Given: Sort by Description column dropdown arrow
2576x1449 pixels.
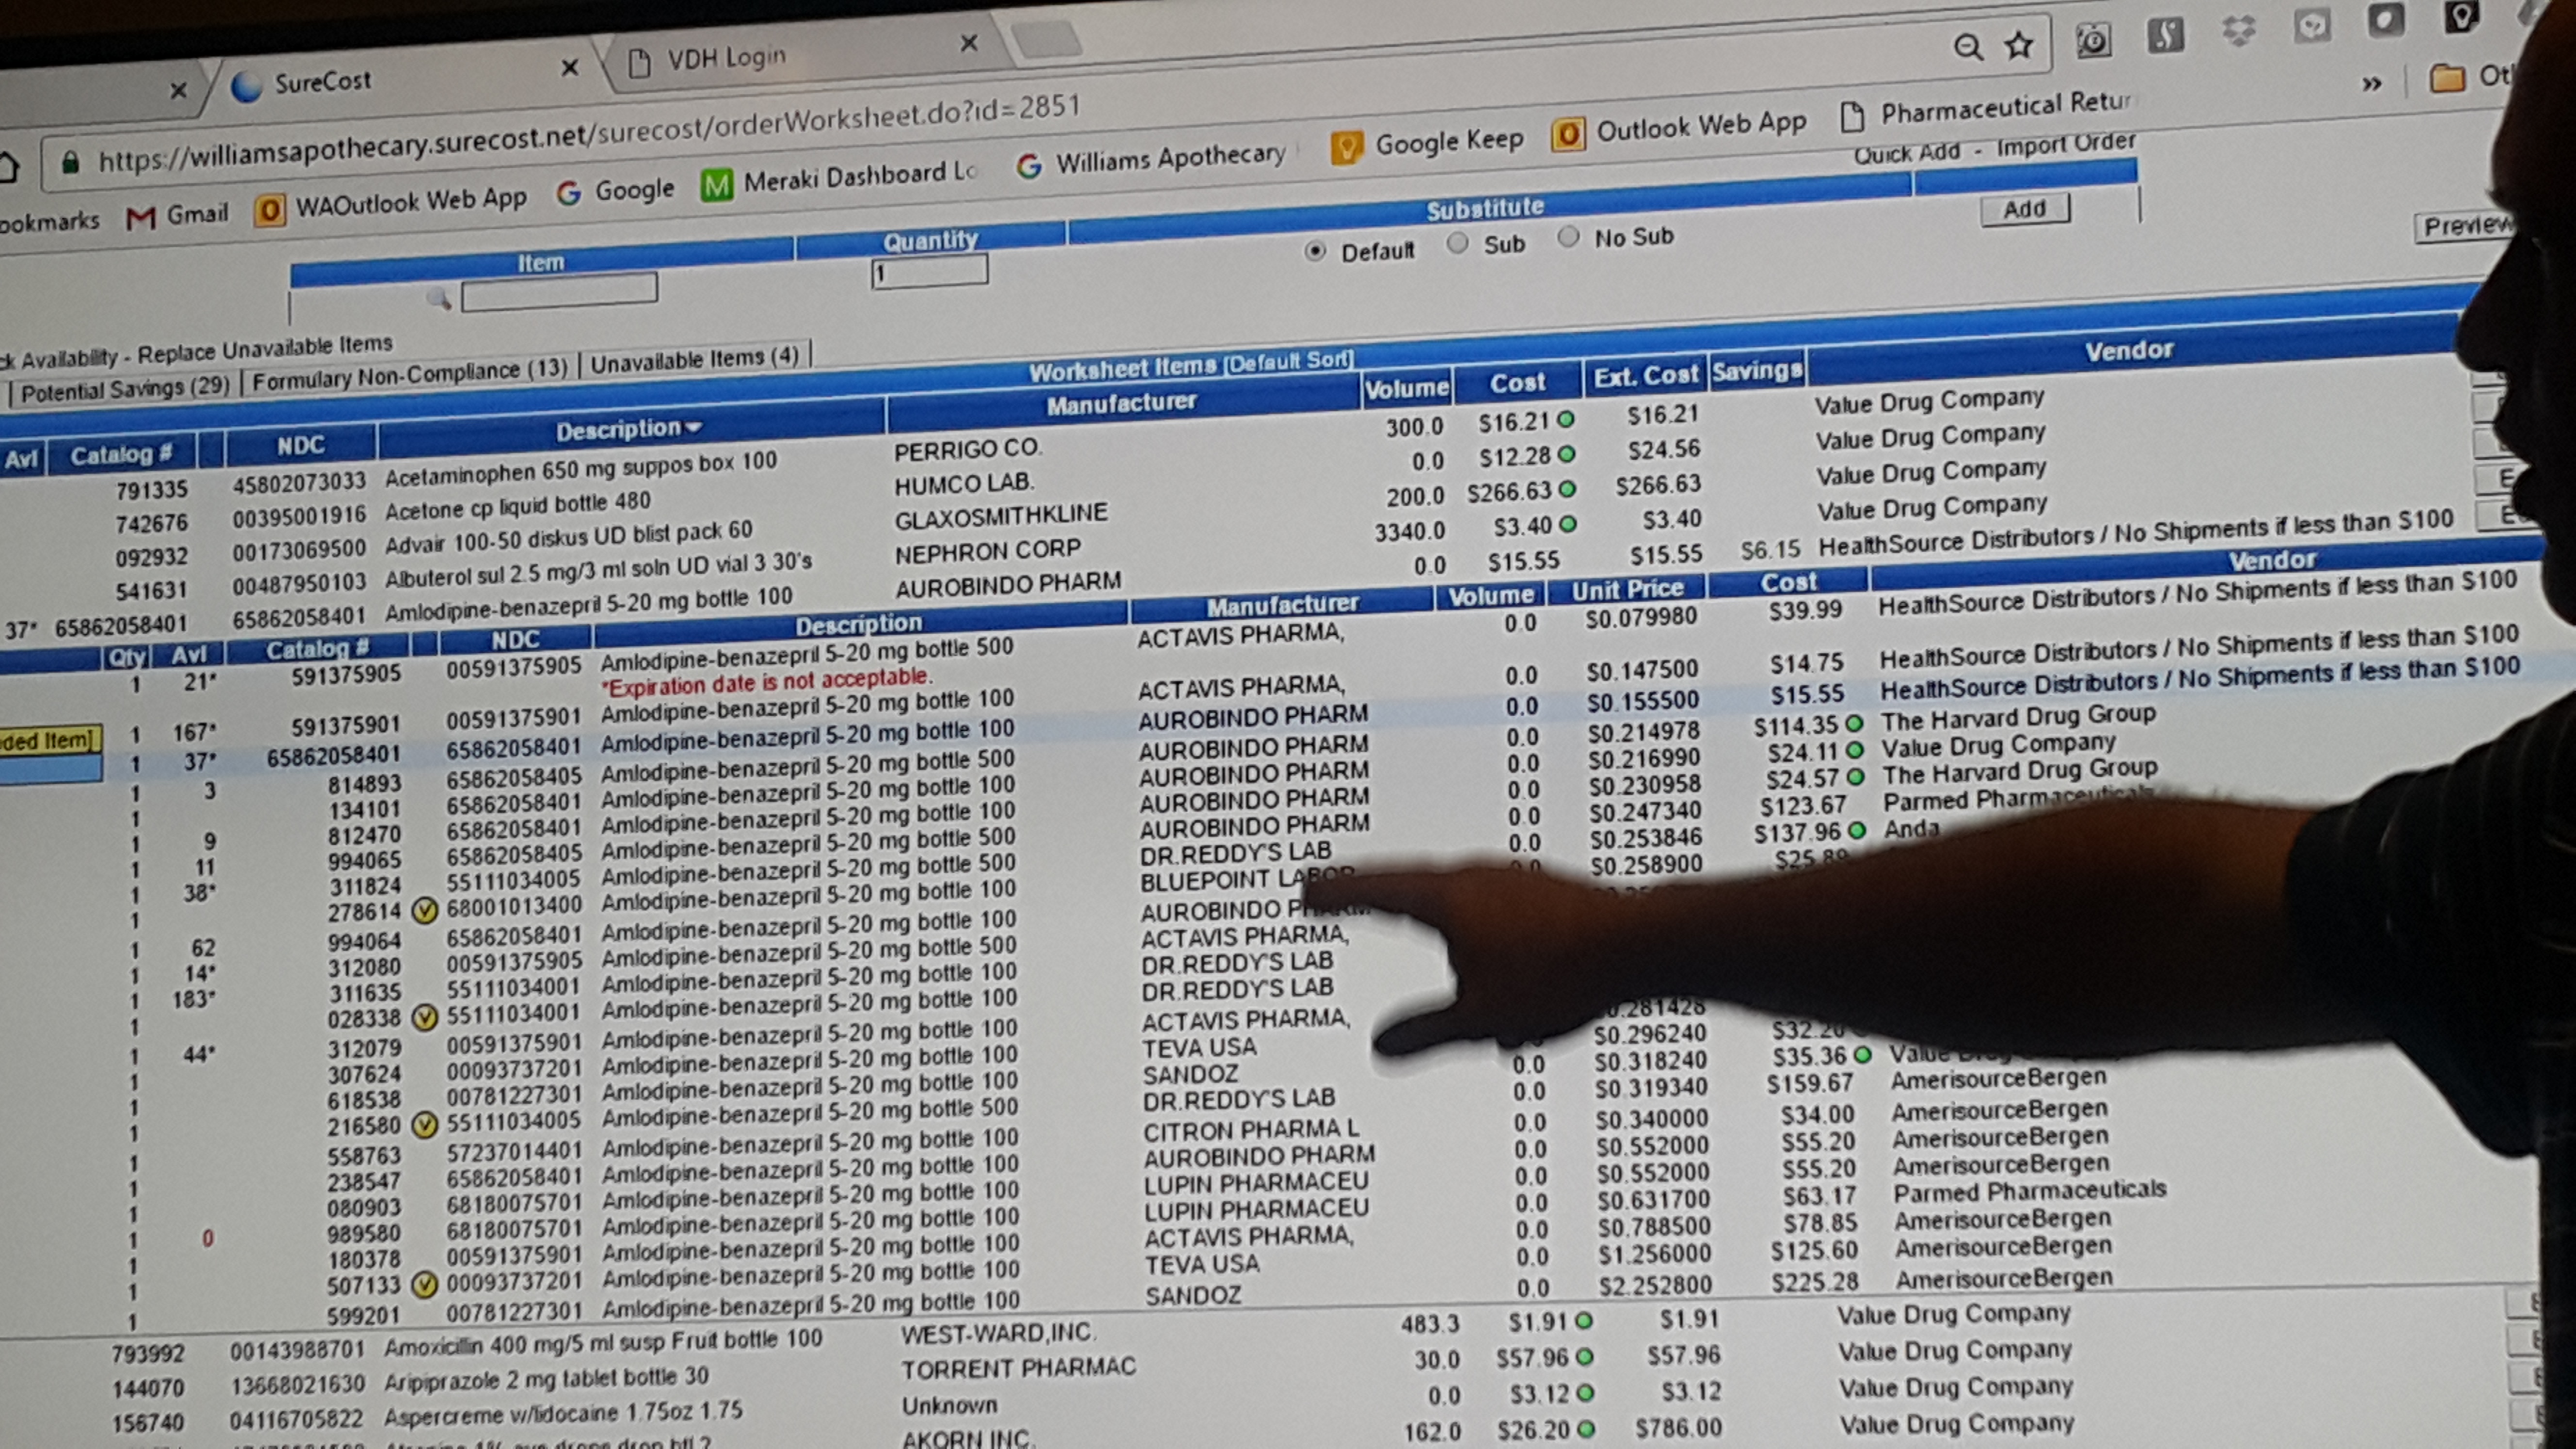Looking at the screenshot, I should pos(694,427).
